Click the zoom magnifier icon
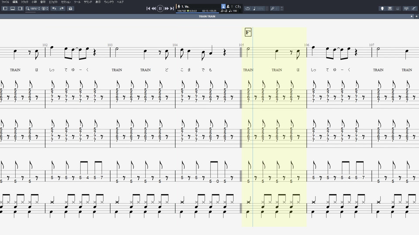419x235 pixels. (27, 9)
